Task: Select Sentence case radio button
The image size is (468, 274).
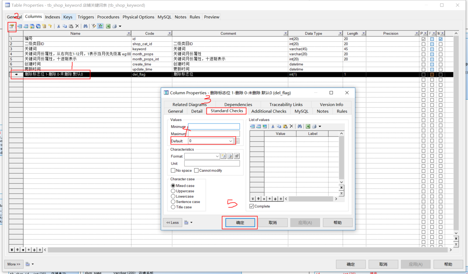Action: [173, 202]
